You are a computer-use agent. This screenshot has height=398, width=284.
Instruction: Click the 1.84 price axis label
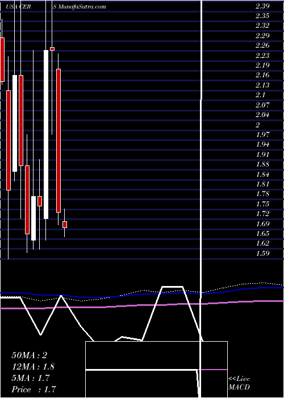[262, 175]
